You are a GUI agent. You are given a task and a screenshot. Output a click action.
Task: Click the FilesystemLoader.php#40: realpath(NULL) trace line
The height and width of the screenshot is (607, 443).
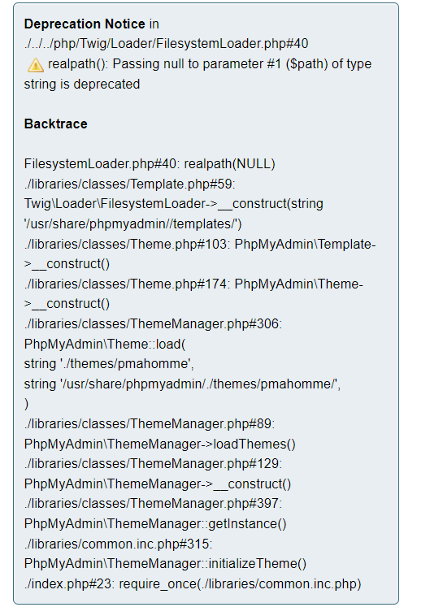(x=150, y=164)
